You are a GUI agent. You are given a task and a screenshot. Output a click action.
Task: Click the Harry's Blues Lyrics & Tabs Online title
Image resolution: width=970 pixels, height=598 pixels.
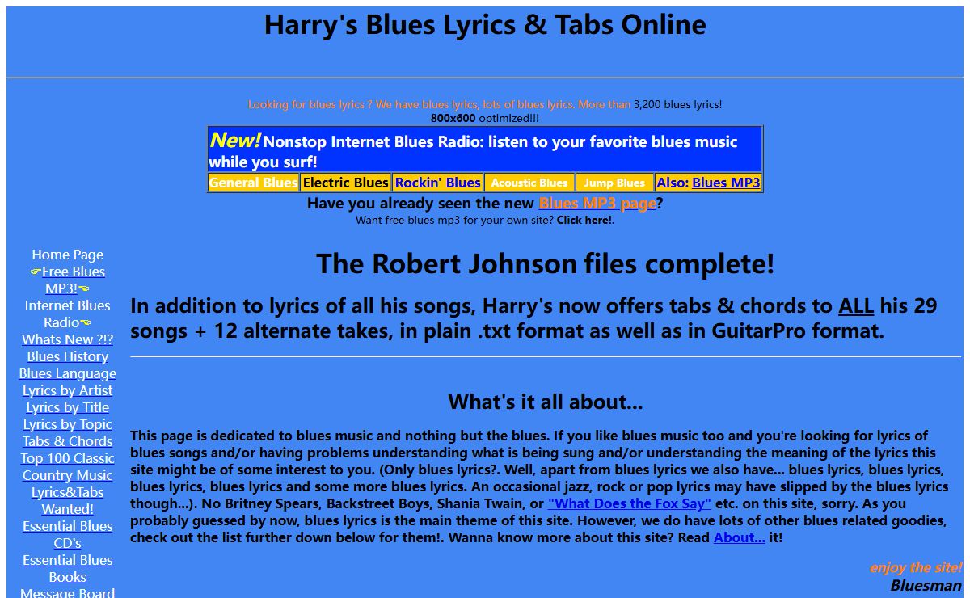tap(485, 24)
